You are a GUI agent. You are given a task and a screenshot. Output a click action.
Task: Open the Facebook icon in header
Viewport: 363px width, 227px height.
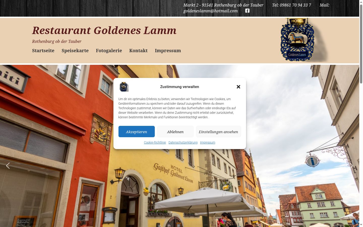(x=247, y=11)
